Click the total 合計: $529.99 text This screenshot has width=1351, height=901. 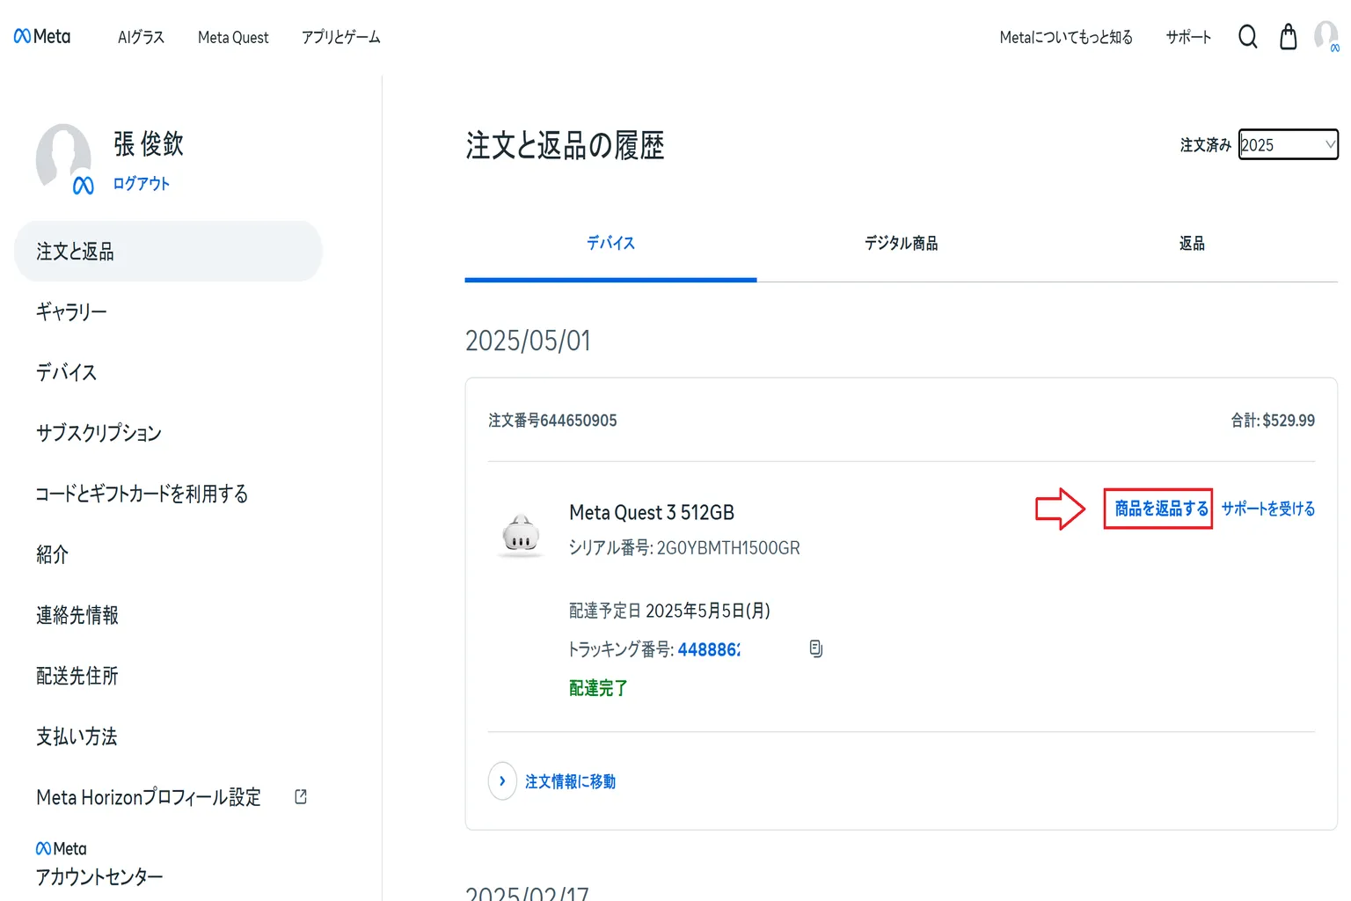click(x=1273, y=421)
